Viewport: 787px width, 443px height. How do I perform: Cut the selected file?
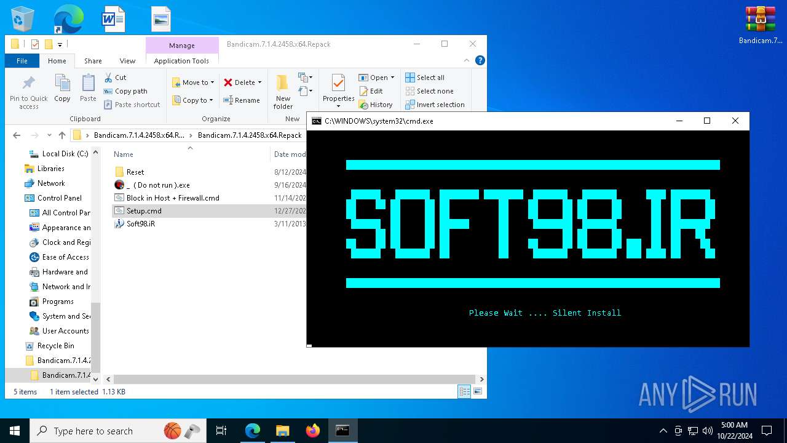coord(115,78)
